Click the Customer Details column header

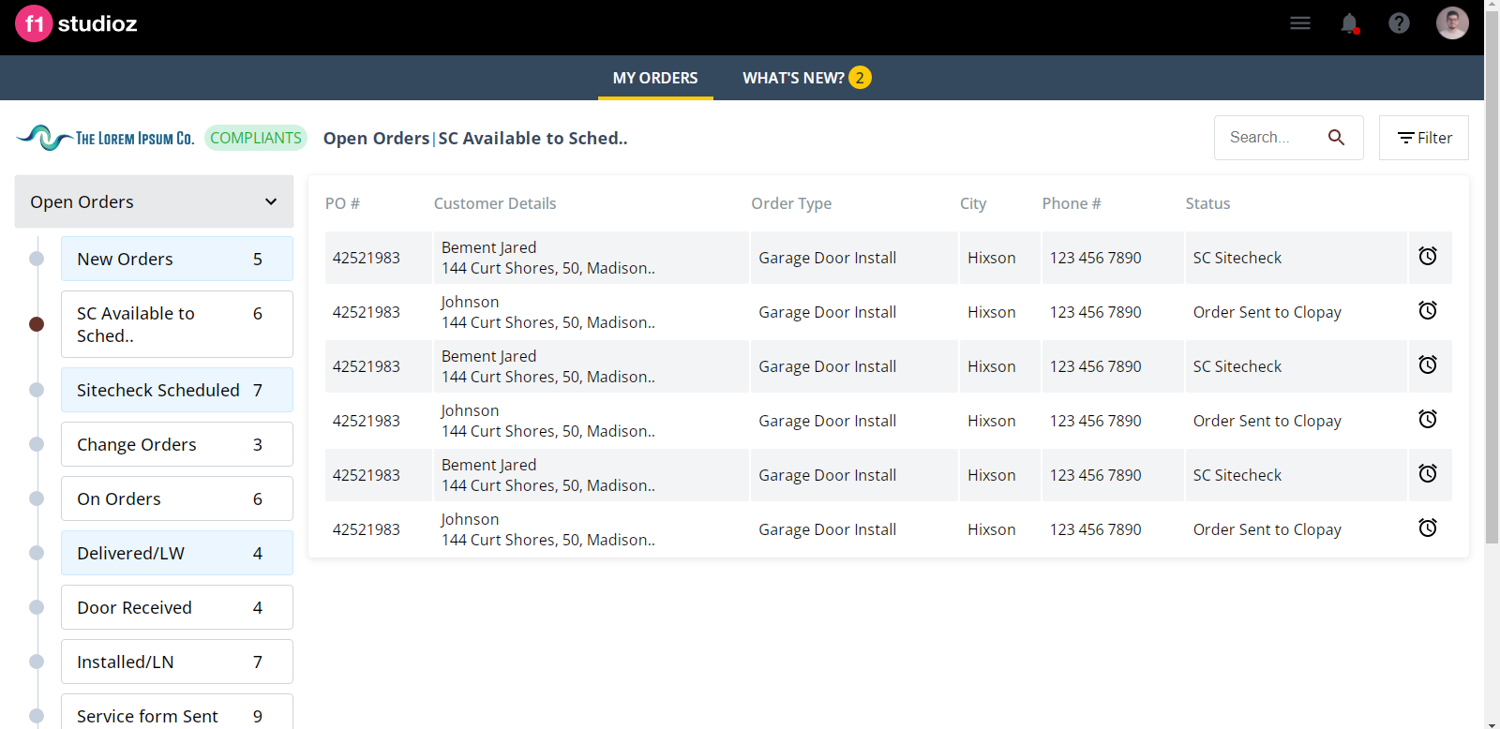[x=495, y=203]
